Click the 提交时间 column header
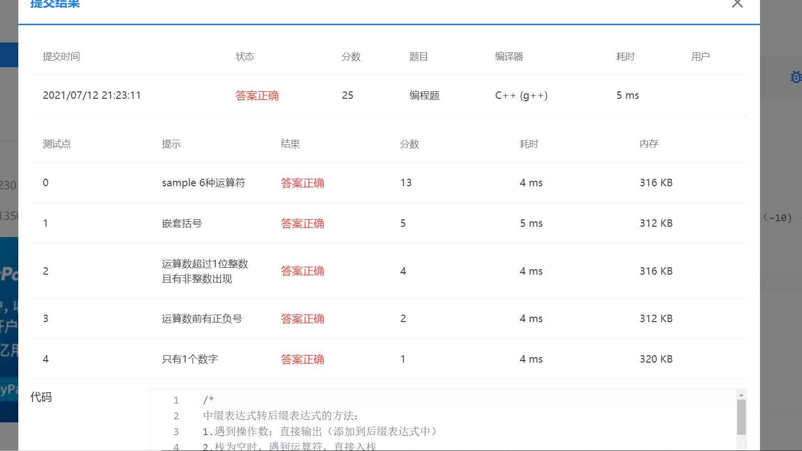 [x=61, y=56]
